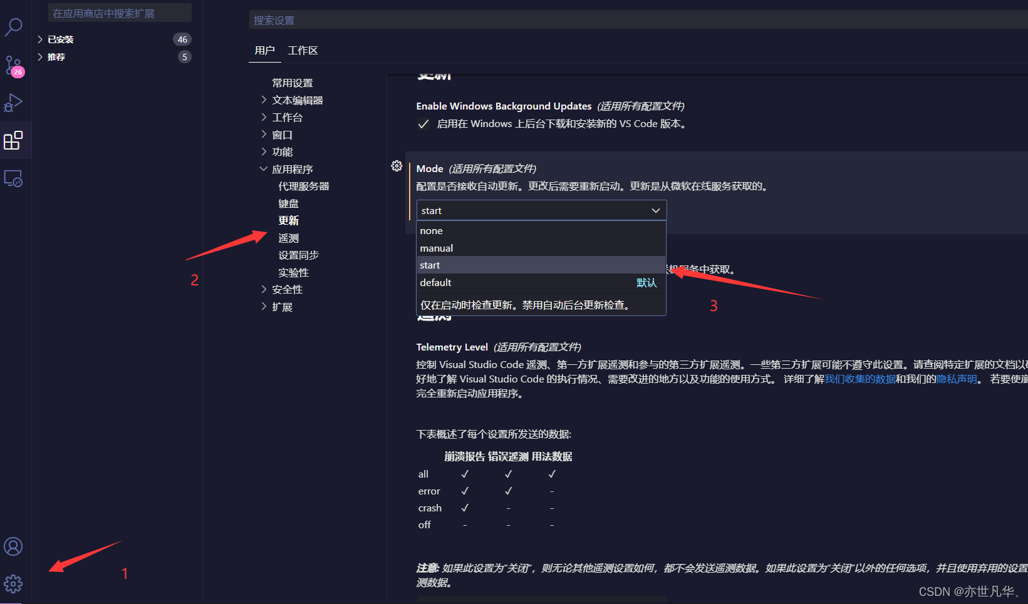The image size is (1028, 604).
Task: Click the 46 installed extensions count badge
Action: 182,39
